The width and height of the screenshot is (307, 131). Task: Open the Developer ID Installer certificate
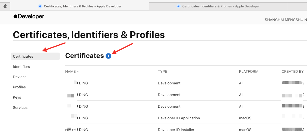(176, 129)
